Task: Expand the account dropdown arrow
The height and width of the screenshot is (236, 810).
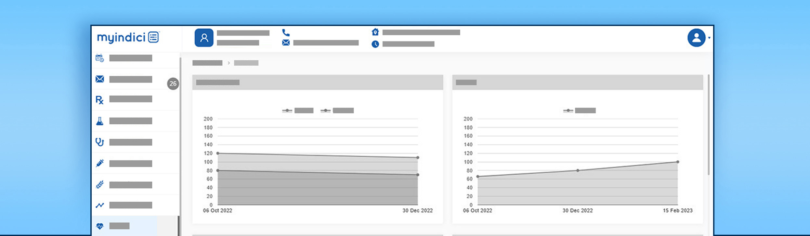Action: pos(709,38)
